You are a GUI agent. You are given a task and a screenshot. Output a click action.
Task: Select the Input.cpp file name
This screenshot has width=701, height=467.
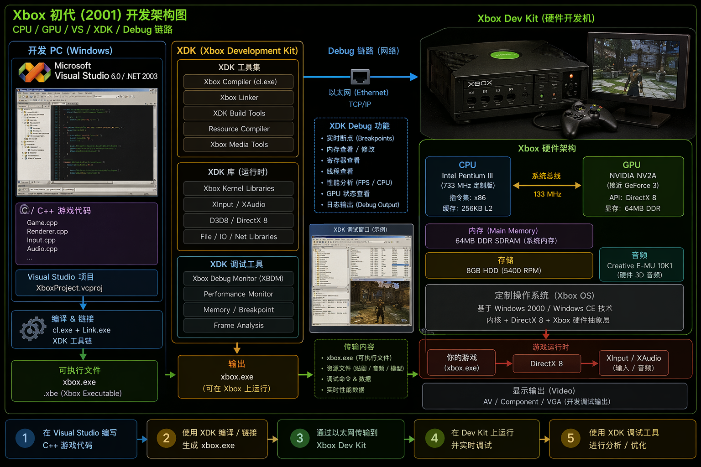[41, 240]
